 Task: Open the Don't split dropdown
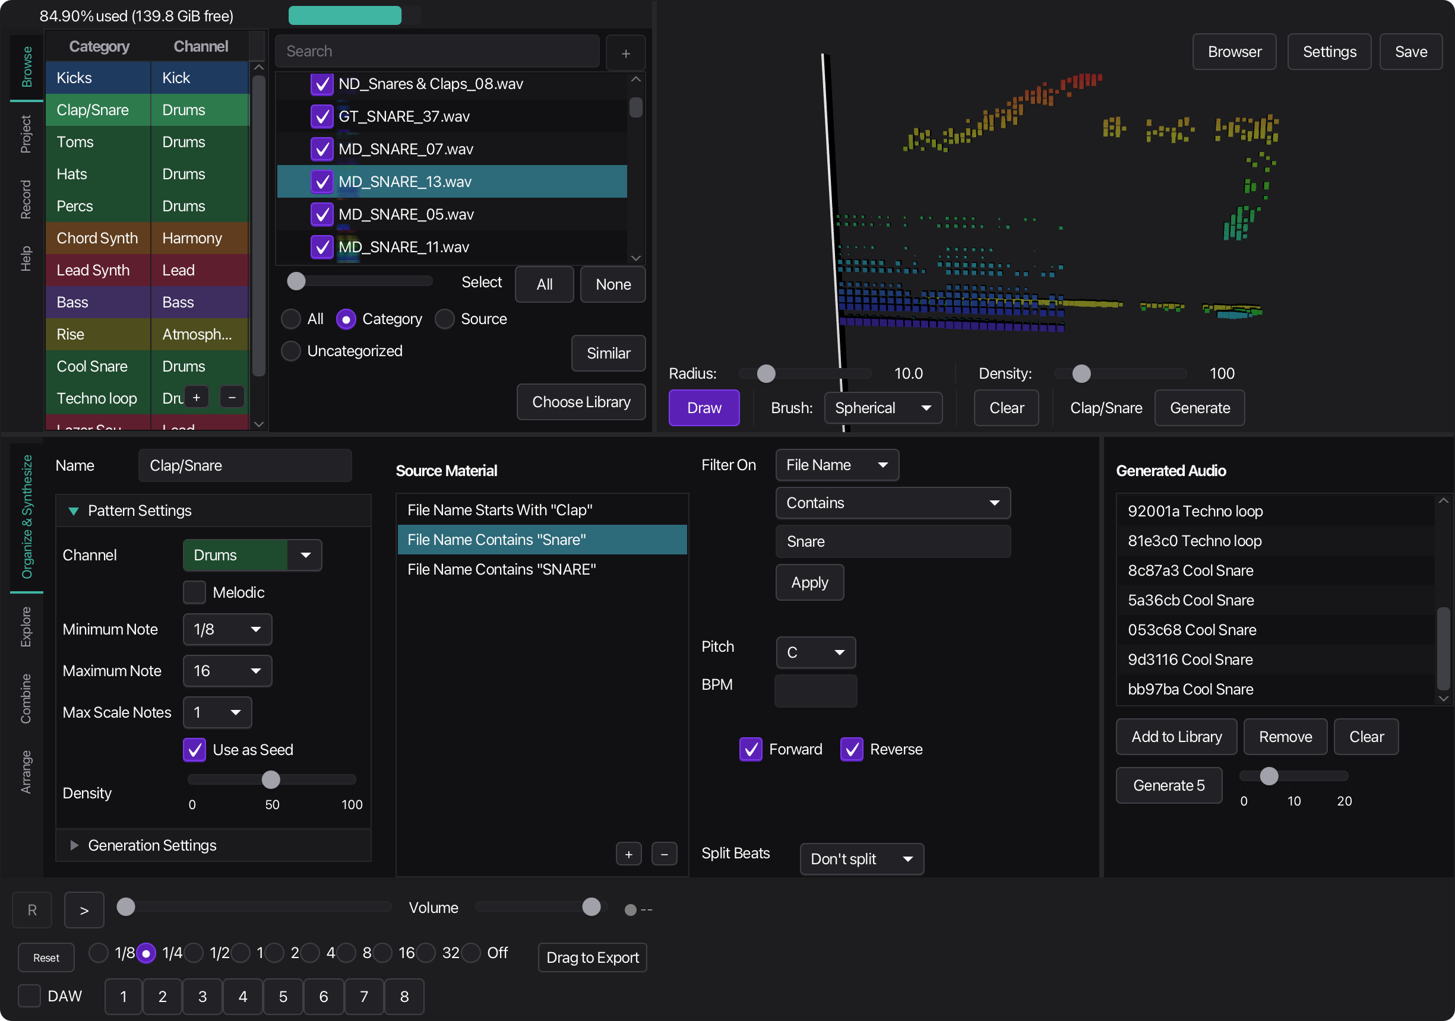861,859
